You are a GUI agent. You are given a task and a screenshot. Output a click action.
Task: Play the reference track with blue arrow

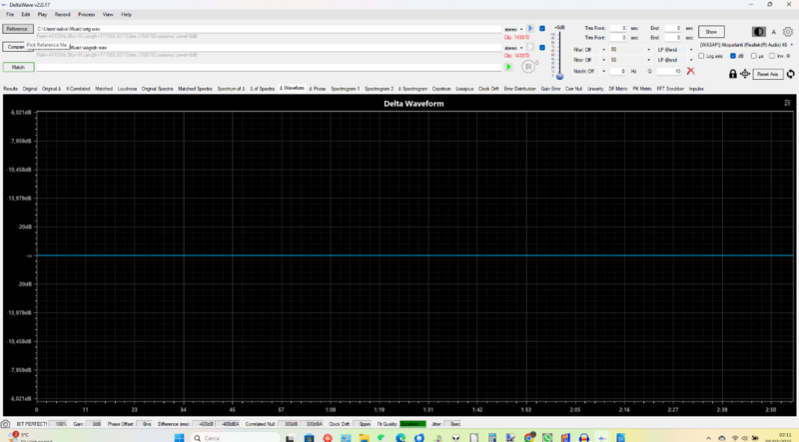pyautogui.click(x=529, y=29)
